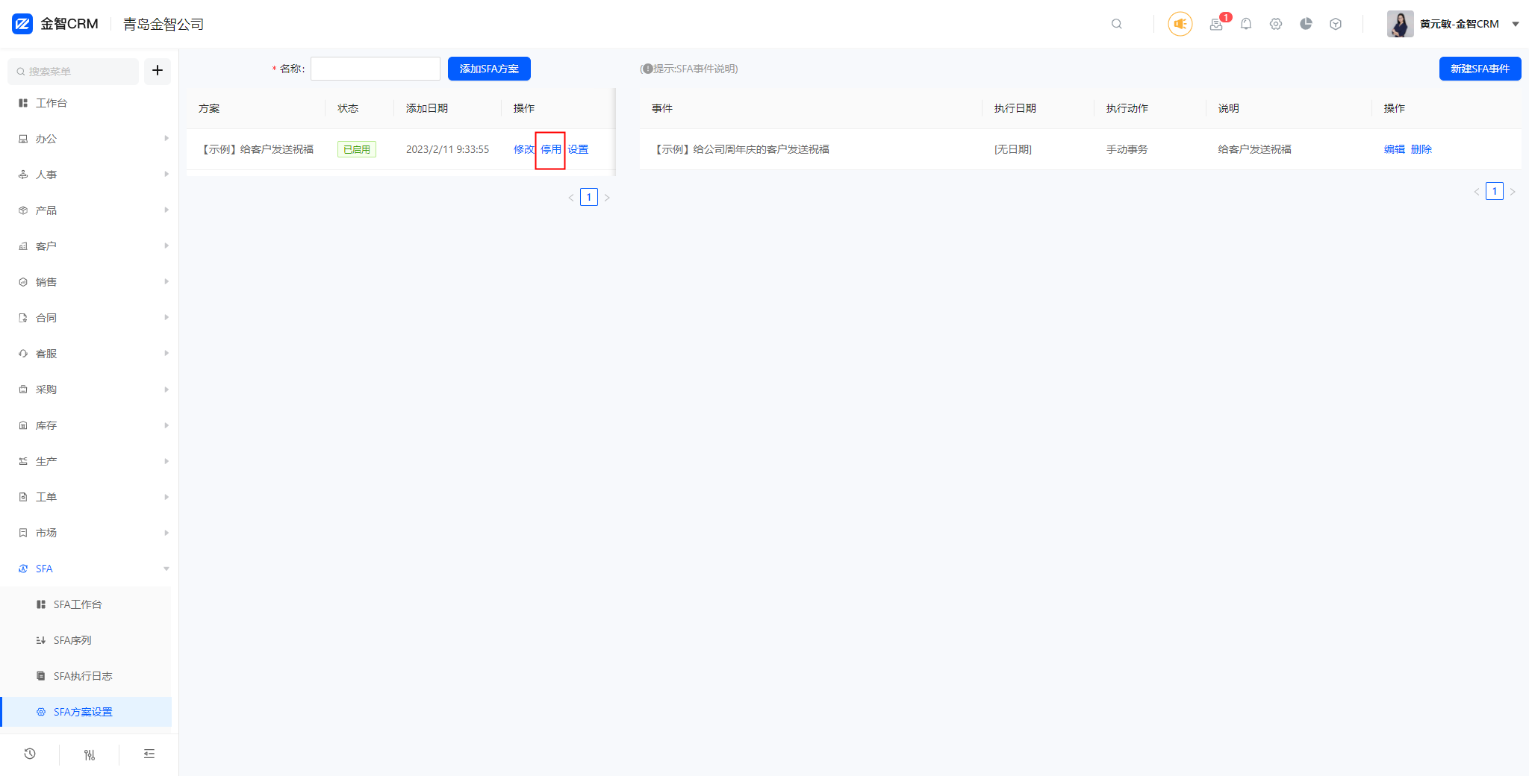Click the 手动事务 cell

(x=1127, y=149)
